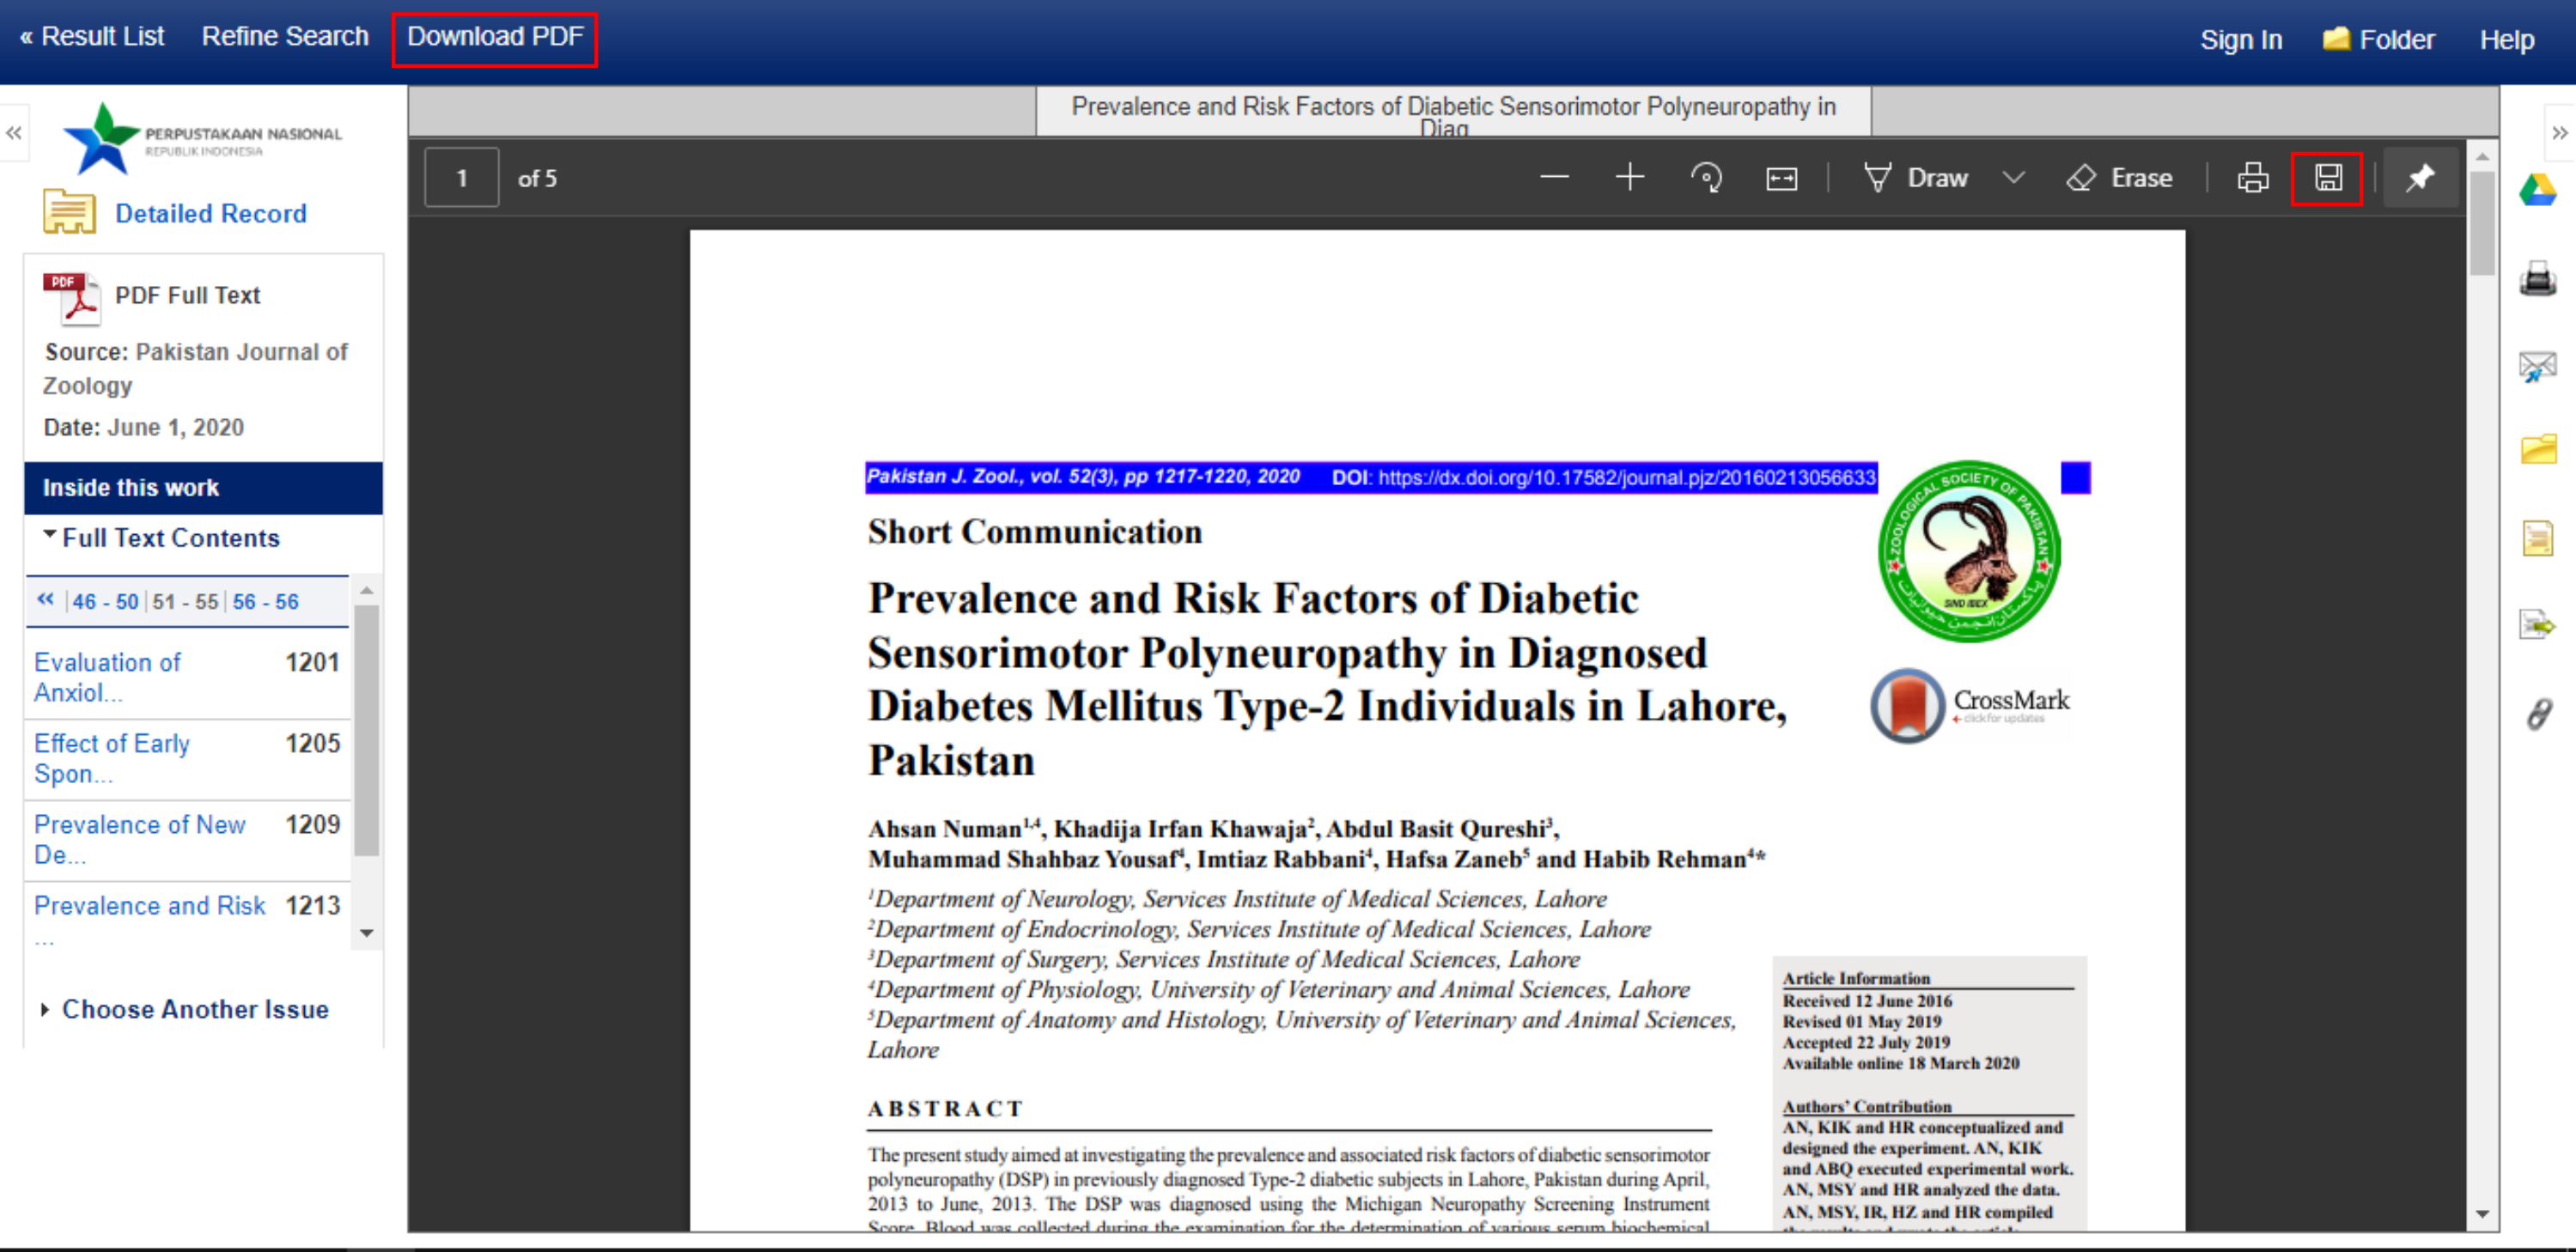Open Refine Search in top navigation

pos(285,37)
